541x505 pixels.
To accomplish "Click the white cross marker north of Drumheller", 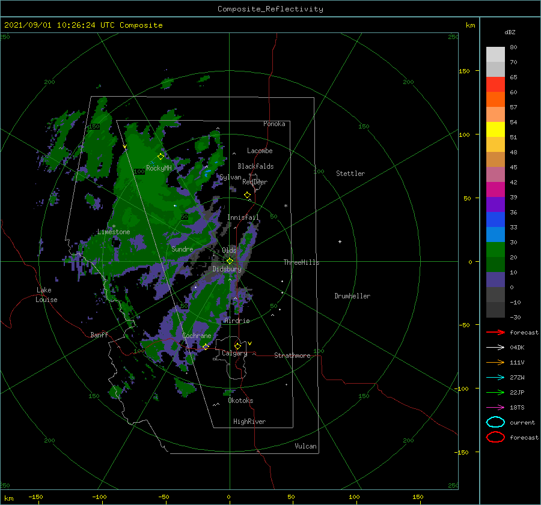I will pos(340,241).
